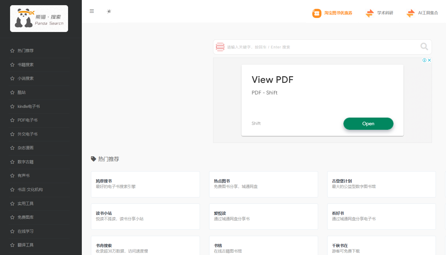
Task: Click the red stacked-books search engine icon
Action: coord(220,47)
